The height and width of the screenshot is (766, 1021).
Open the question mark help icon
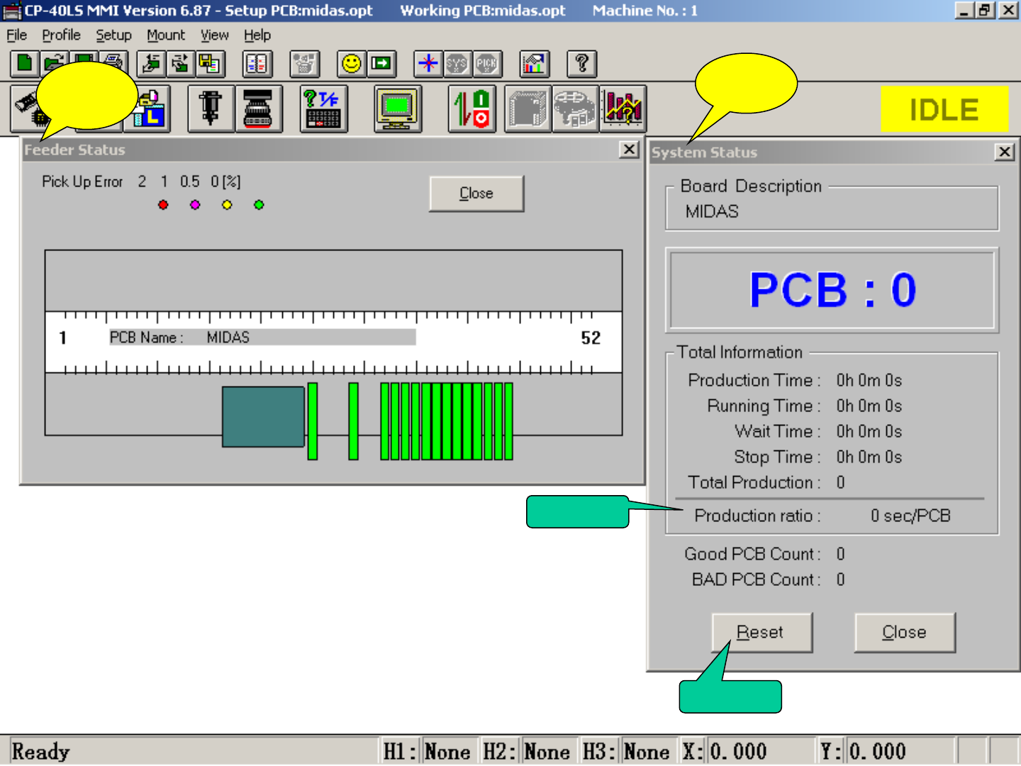582,64
